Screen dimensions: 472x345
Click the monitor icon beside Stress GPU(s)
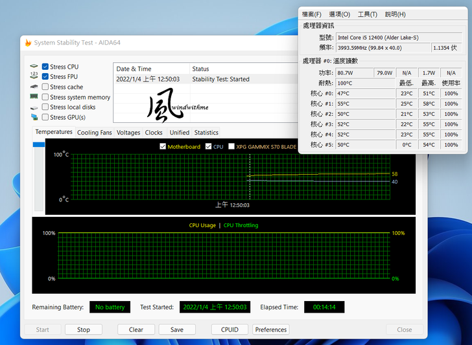click(x=34, y=117)
